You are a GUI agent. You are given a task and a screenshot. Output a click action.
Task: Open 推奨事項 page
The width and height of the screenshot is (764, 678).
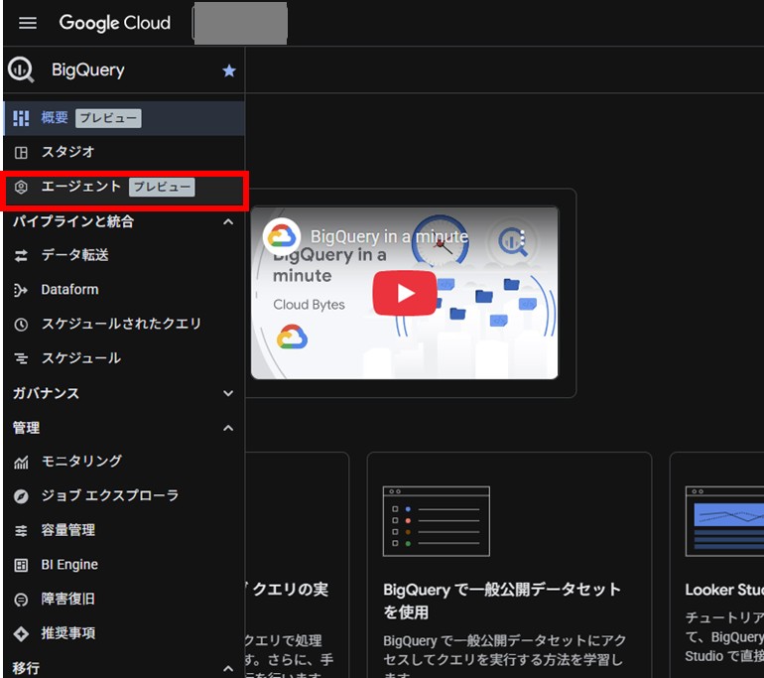124,633
